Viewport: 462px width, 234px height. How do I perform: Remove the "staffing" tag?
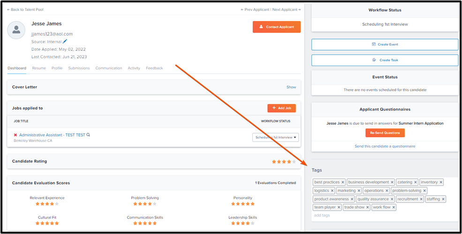coord(443,199)
